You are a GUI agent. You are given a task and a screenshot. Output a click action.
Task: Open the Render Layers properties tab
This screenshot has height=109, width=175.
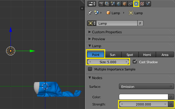coord(107,4)
